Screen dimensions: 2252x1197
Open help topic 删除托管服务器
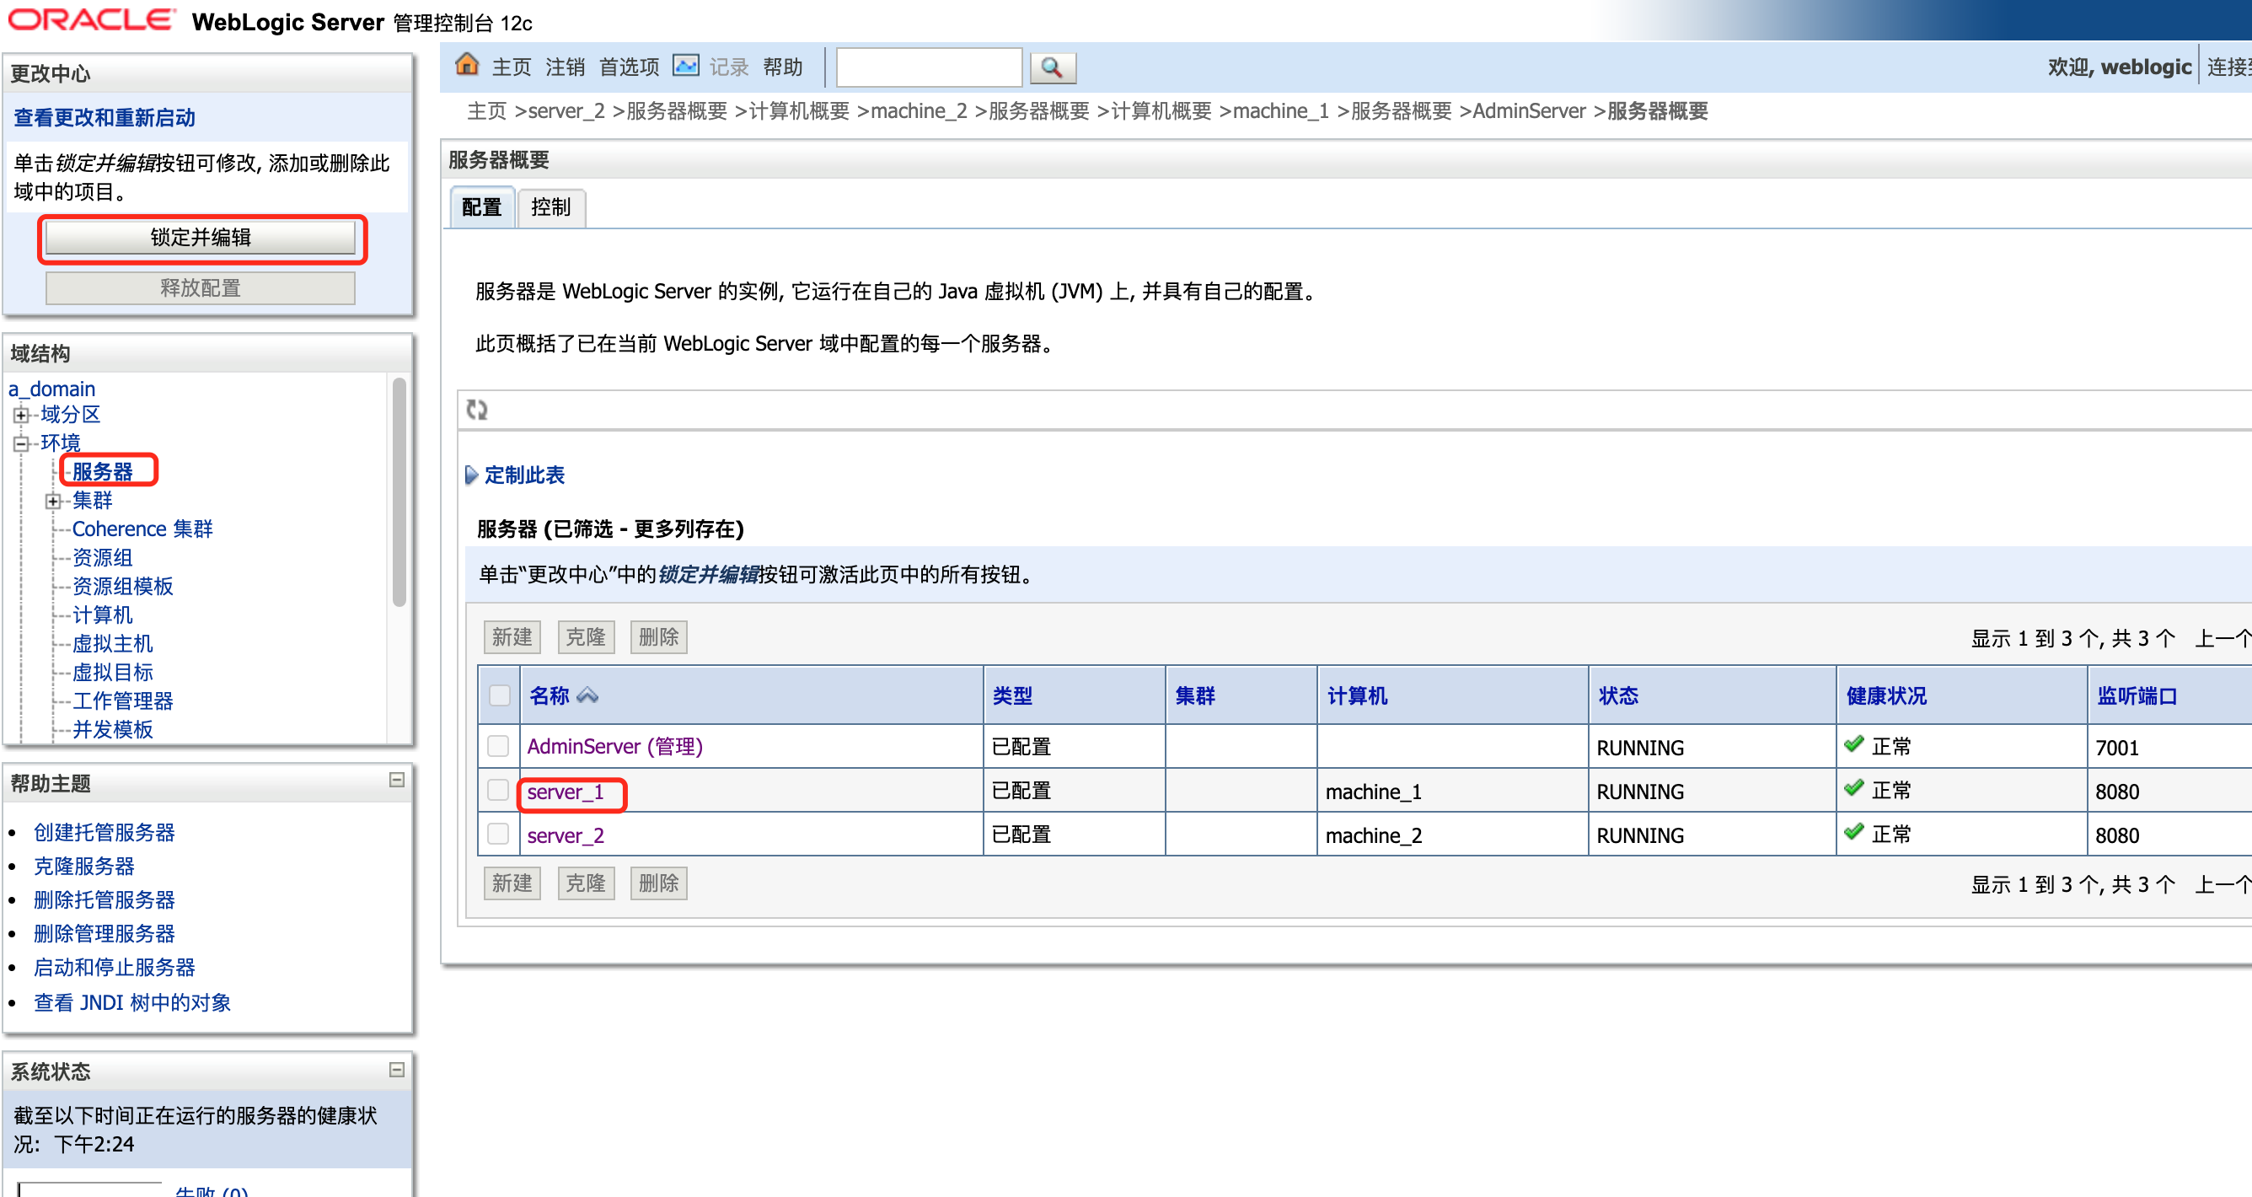[104, 899]
